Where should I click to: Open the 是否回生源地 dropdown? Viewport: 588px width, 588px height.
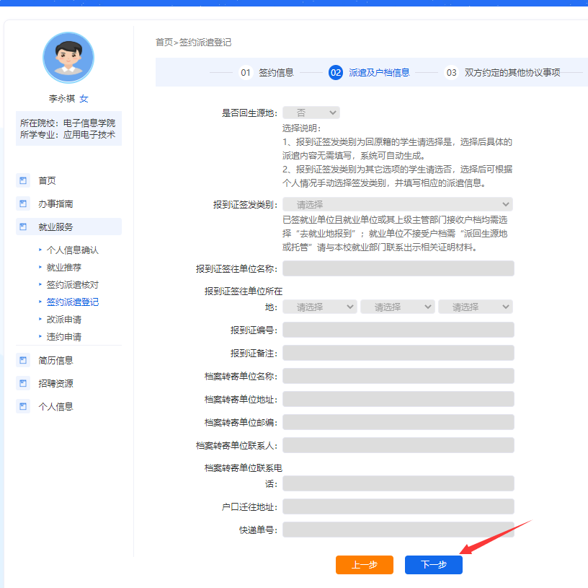311,113
